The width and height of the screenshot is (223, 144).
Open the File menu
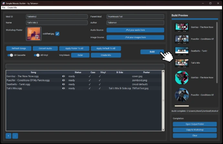coord(4,7)
